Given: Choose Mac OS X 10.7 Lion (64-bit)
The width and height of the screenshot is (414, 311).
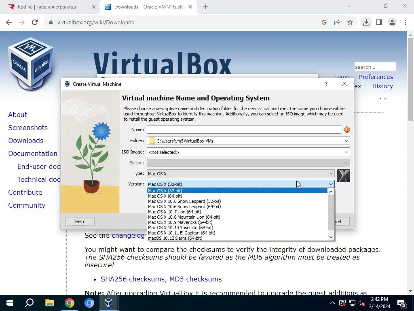Looking at the screenshot, I should tap(237, 212).
